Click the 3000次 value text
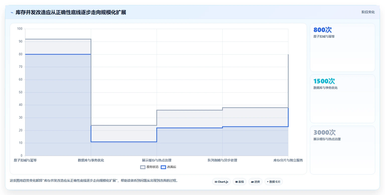This screenshot has height=195, width=385. pos(325,132)
